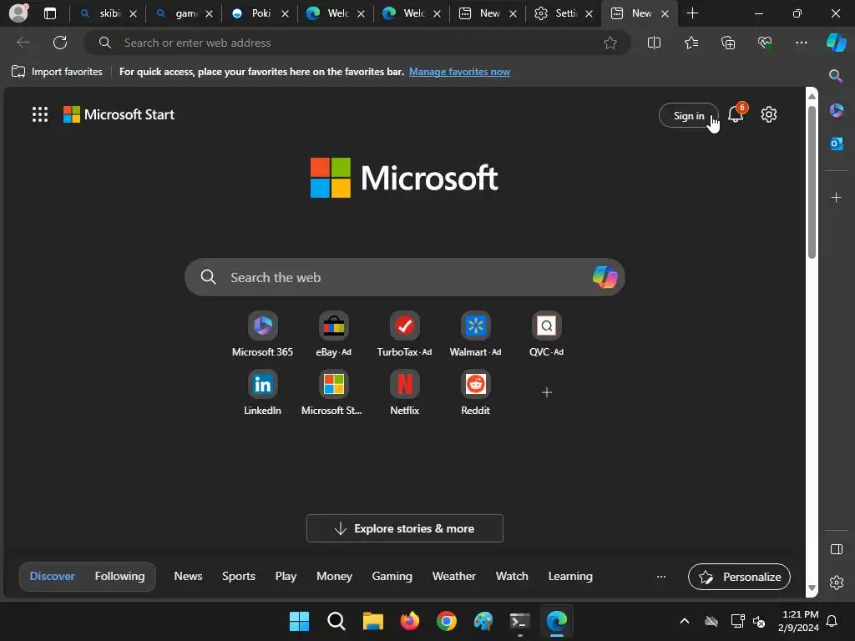
Task: Switch to the Discover feed
Action: 53,576
